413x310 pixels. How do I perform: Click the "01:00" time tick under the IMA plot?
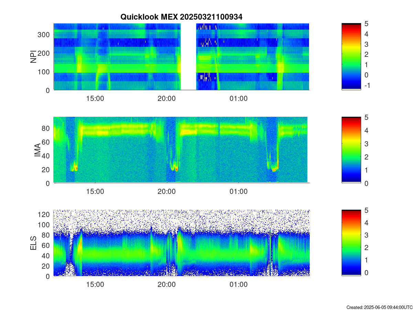(x=239, y=191)
